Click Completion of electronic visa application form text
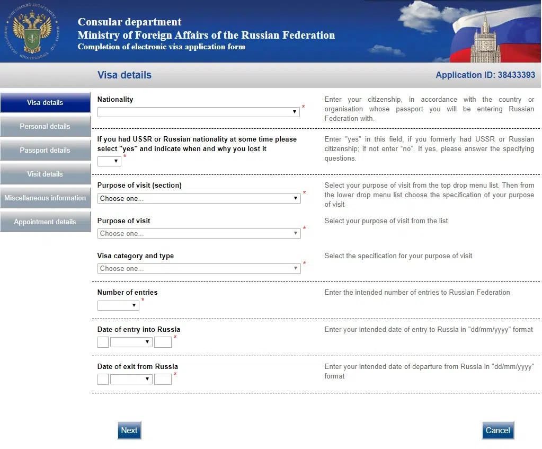This screenshot has height=449, width=542. click(x=162, y=47)
